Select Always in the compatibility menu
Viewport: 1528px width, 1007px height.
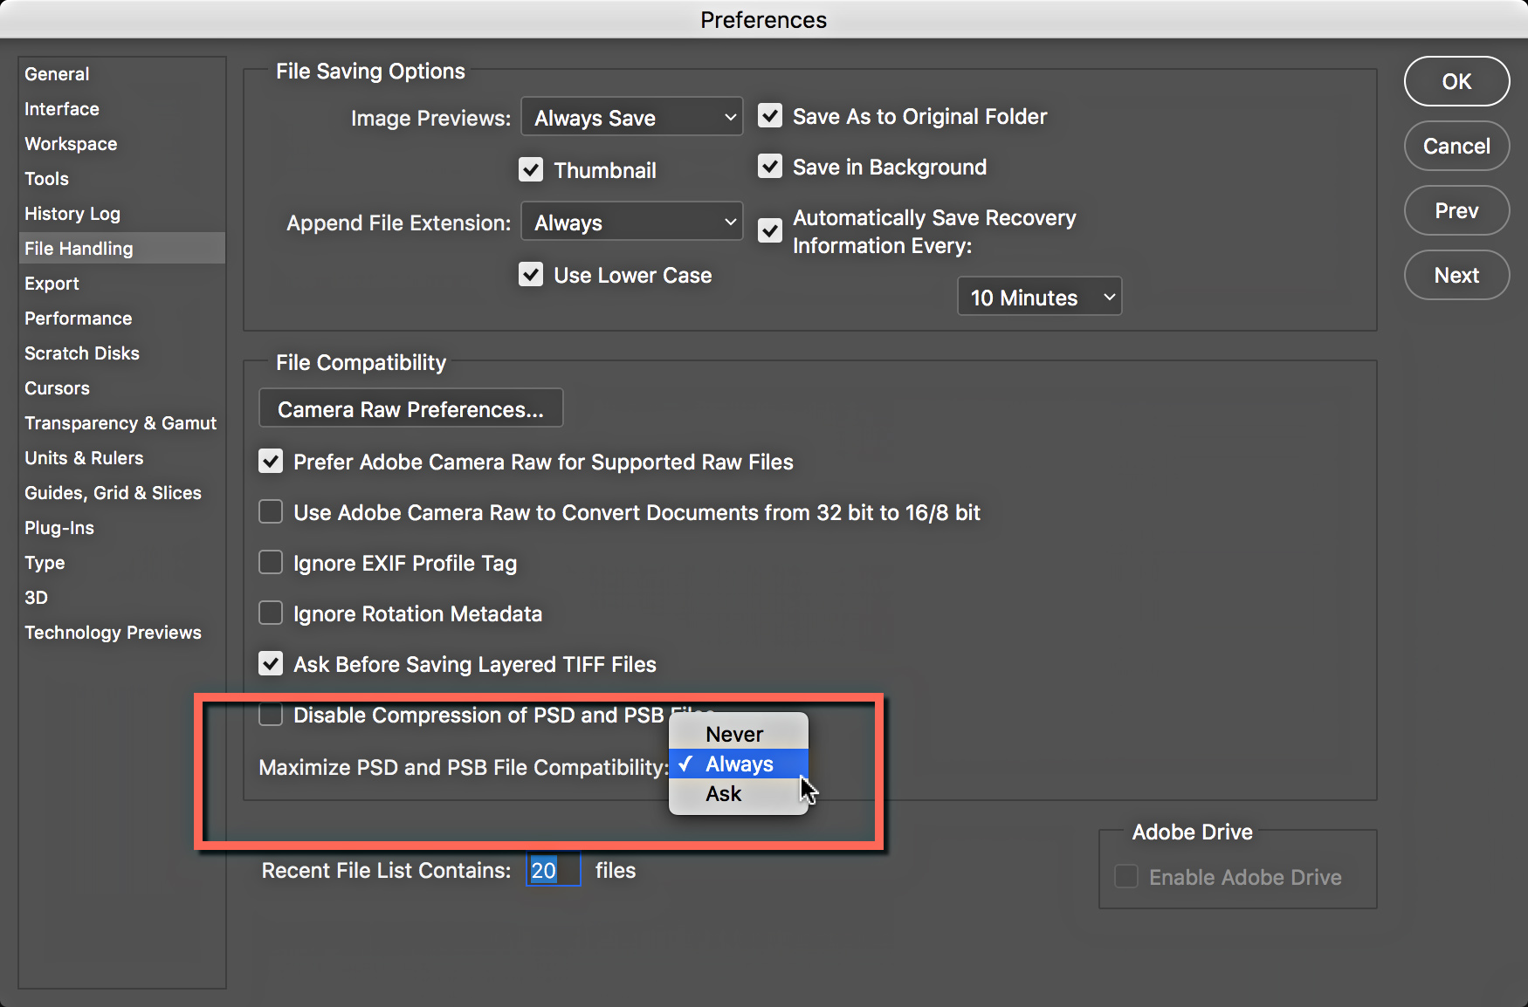[739, 764]
